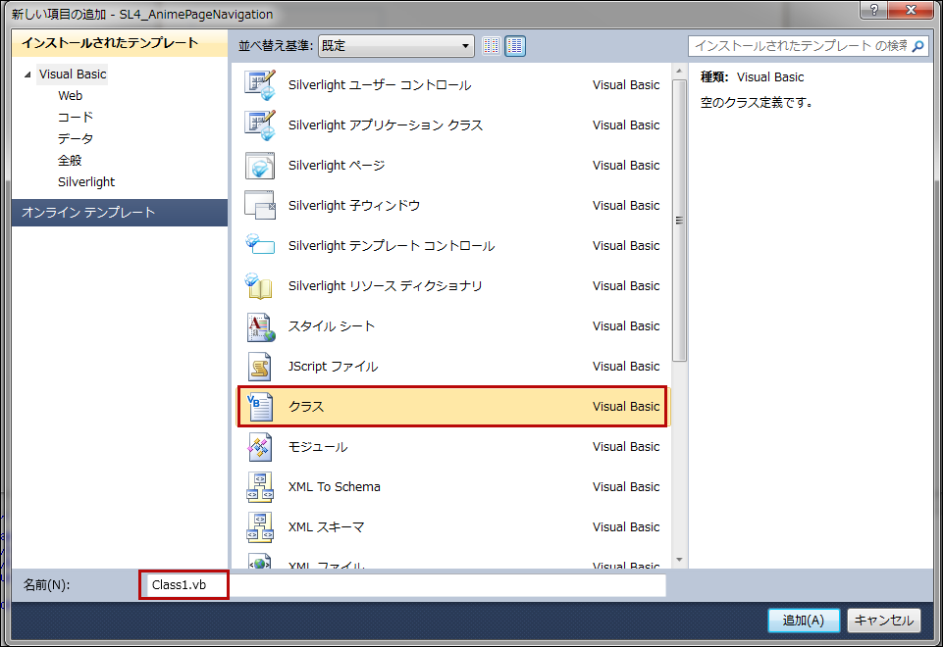
Task: Pick the モジュール template icon
Action: click(x=260, y=447)
